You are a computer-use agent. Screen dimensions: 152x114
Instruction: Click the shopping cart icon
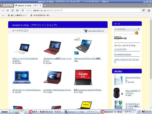(x=85, y=31)
